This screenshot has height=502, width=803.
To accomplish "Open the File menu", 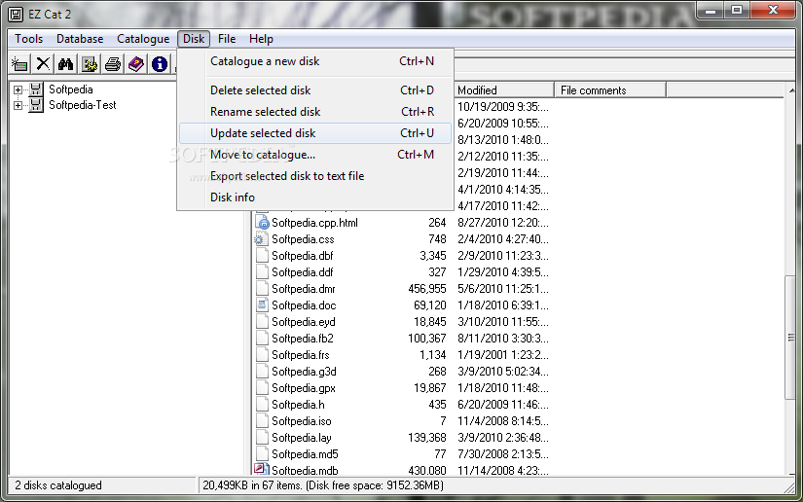I will point(227,39).
